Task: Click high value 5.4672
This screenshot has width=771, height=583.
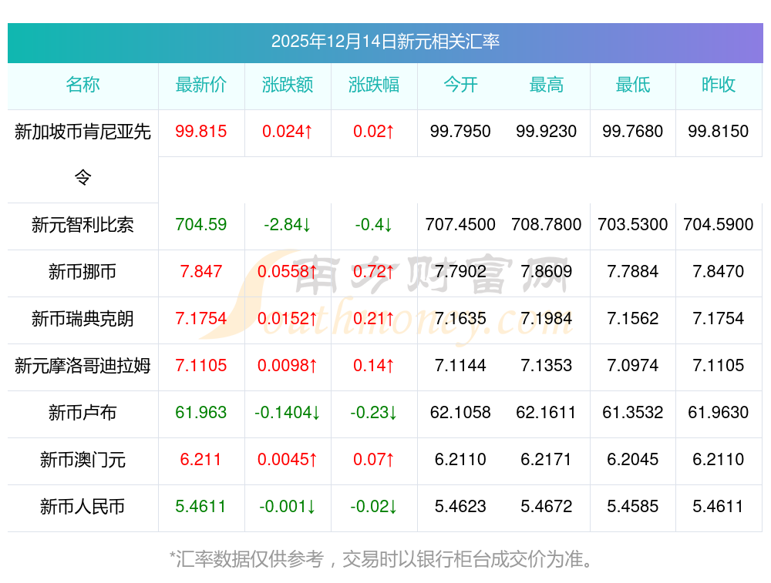Action: point(547,507)
